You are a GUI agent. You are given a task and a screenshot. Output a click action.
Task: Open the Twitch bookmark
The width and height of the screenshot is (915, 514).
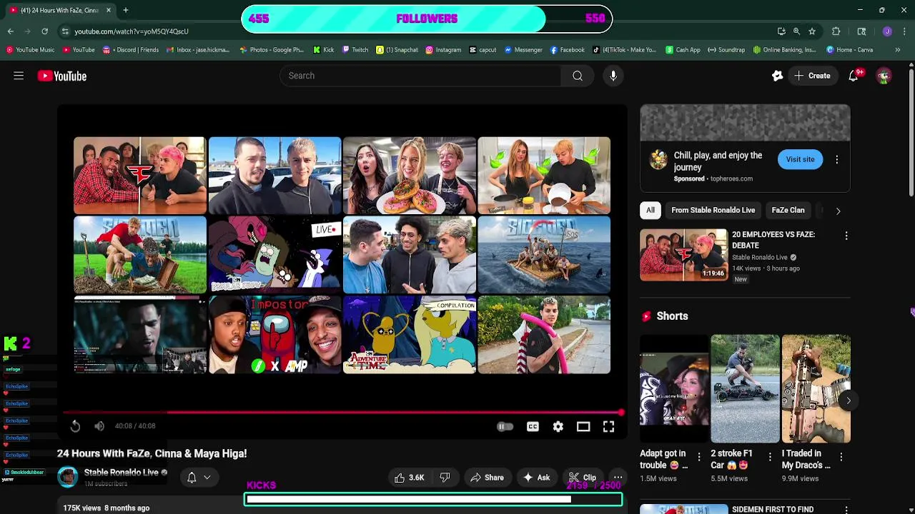coord(355,50)
